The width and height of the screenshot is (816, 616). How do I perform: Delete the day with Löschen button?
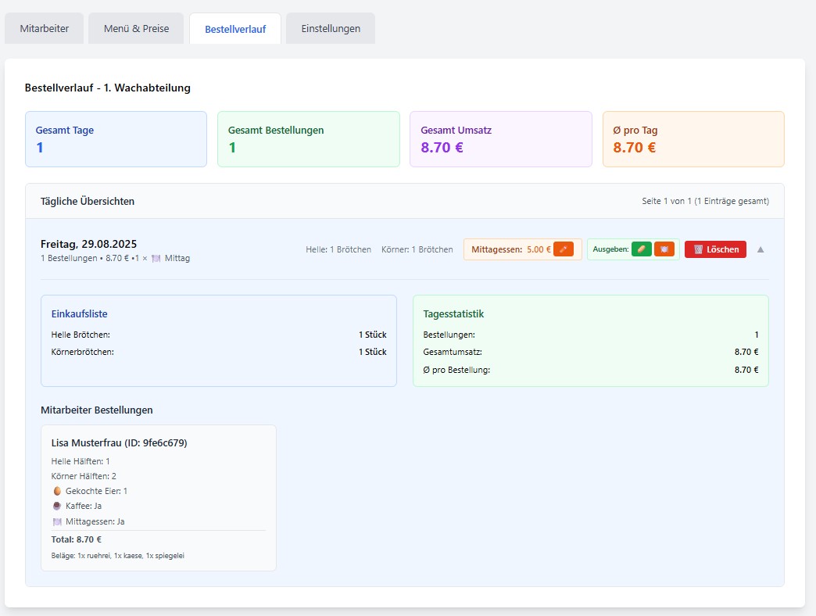click(x=715, y=249)
